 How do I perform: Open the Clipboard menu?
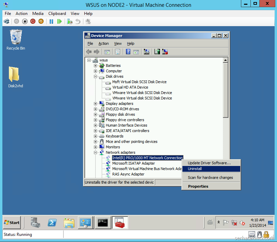pos(57,14)
